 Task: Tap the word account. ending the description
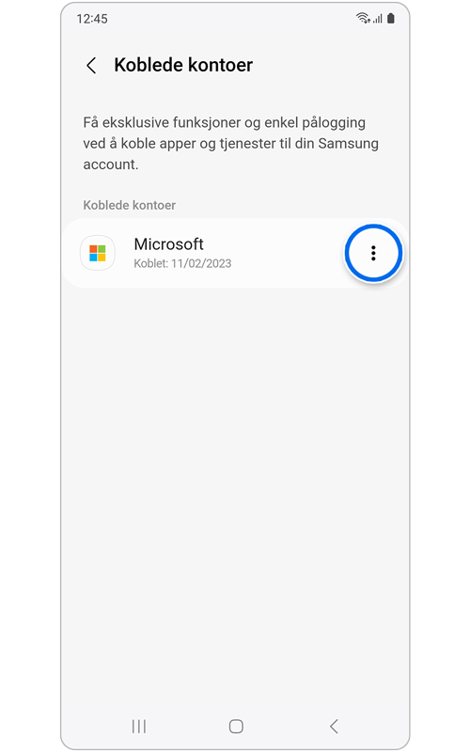point(111,164)
